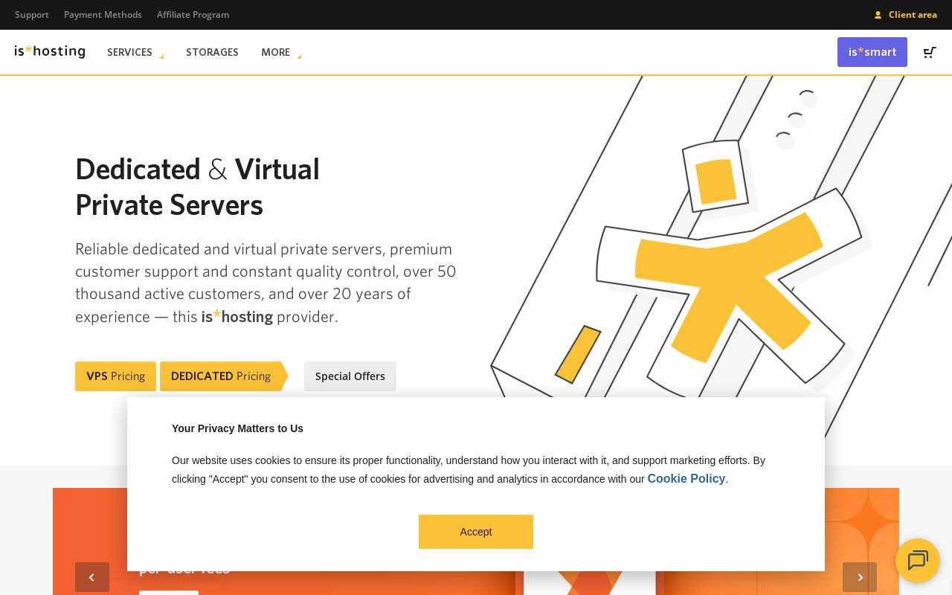Read the Cookie Policy
This screenshot has height=595, width=952.
tap(686, 479)
